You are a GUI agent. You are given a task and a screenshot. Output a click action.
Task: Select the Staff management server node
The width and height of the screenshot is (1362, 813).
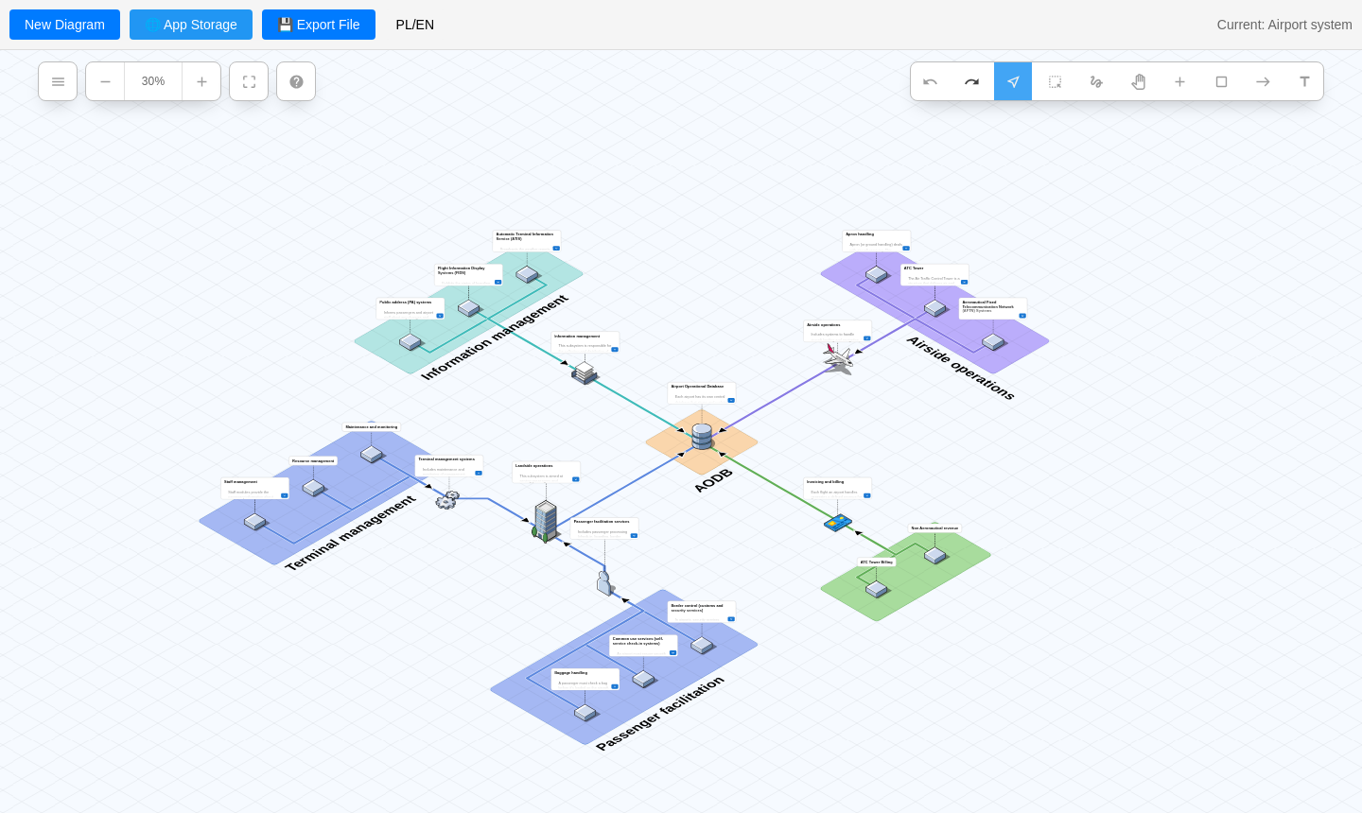[x=255, y=522]
